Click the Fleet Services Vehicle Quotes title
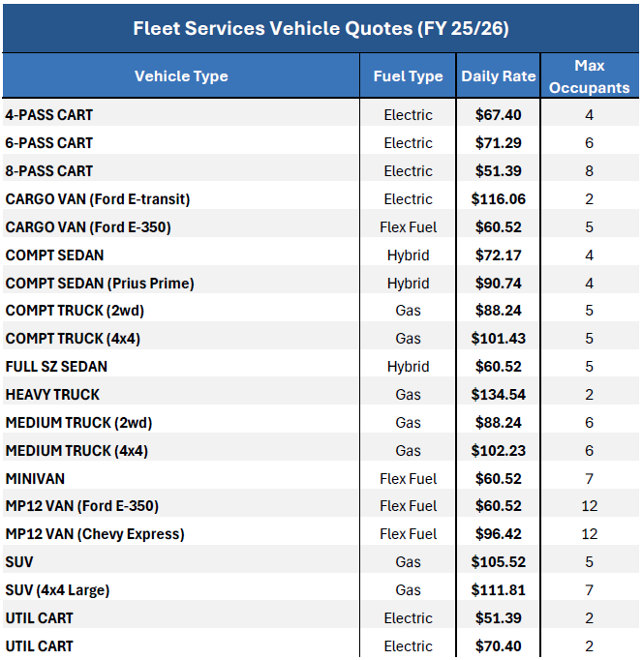 click(321, 27)
